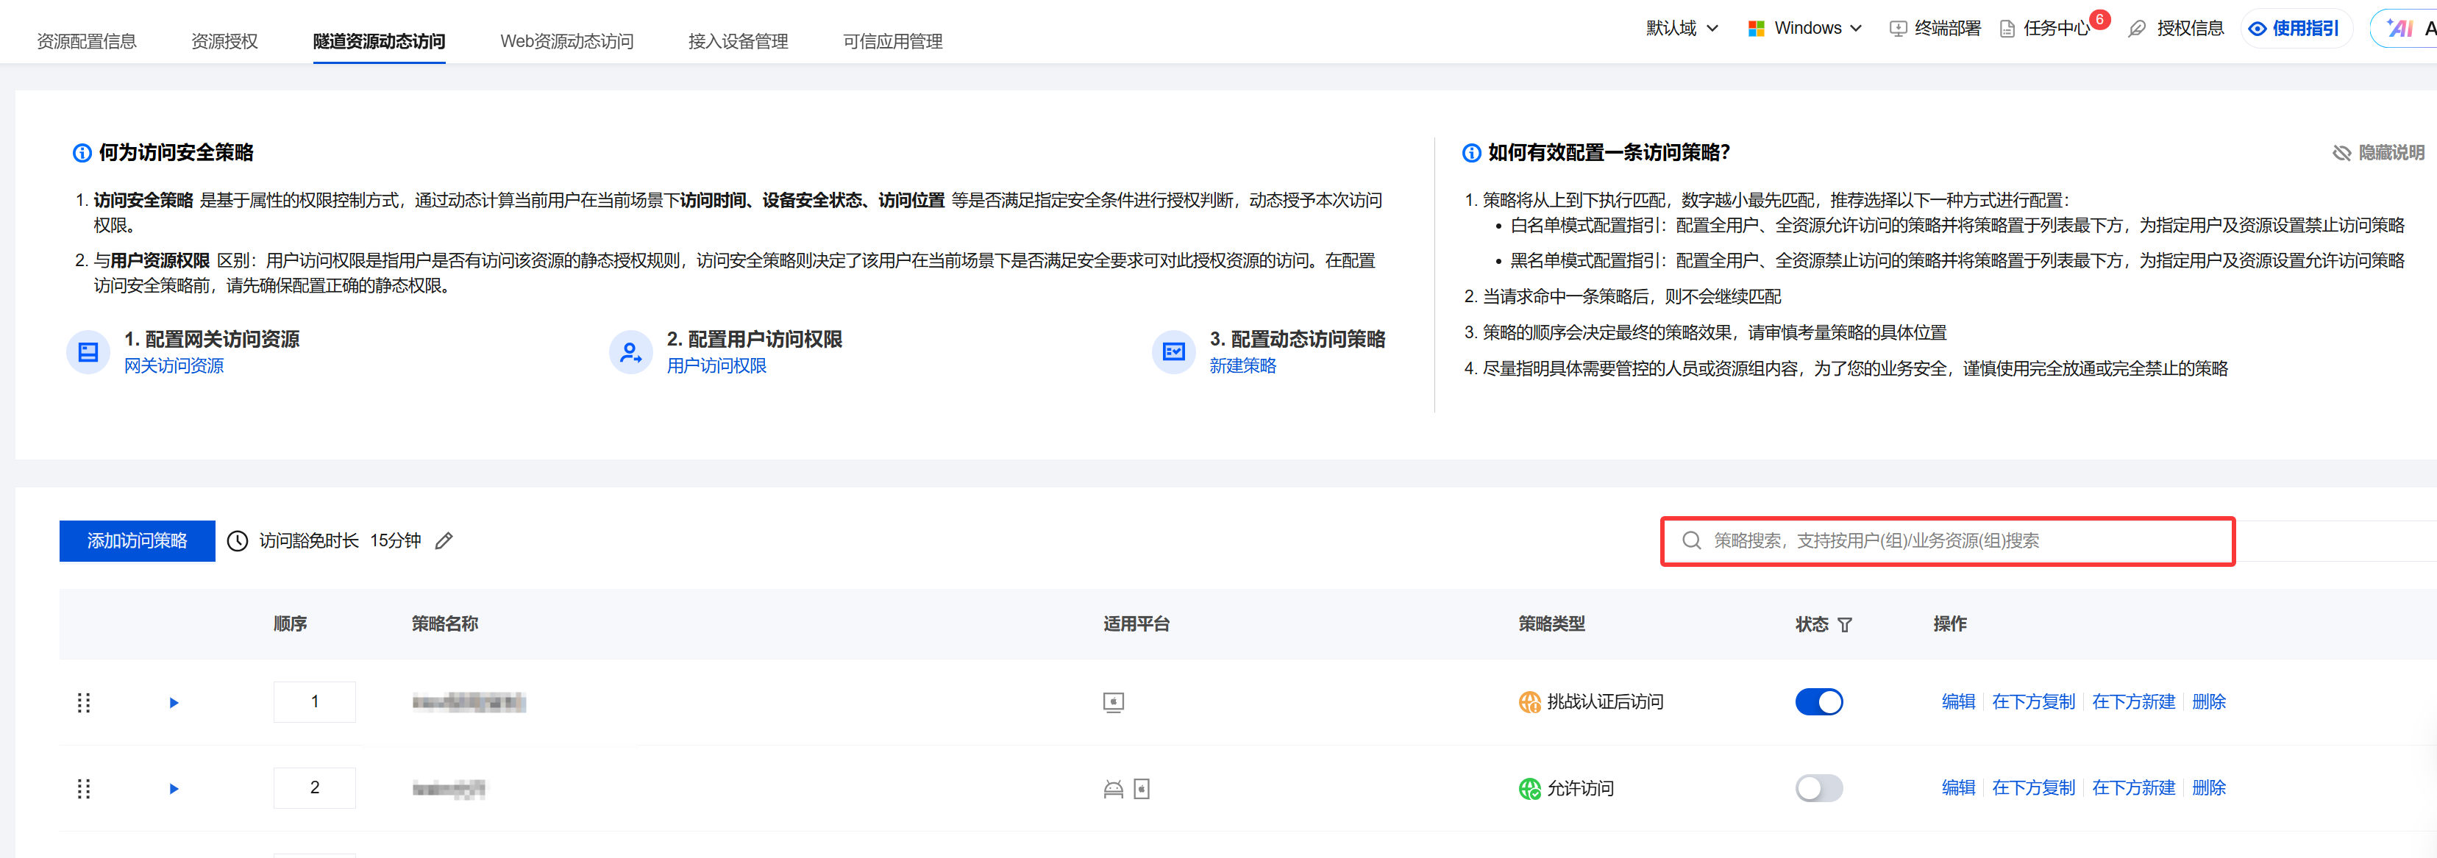
Task: Expand policy row 1 details arrow
Action: [x=173, y=702]
